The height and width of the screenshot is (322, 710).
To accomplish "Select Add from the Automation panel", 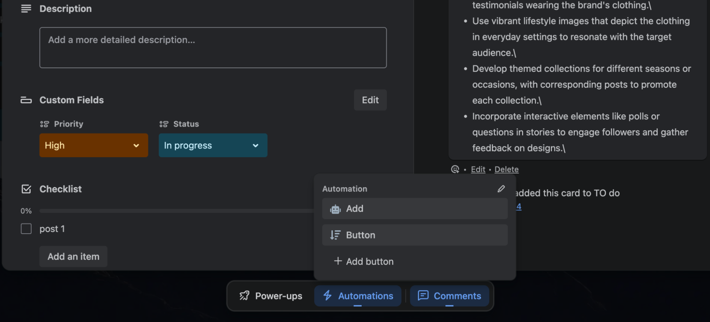I will (414, 209).
